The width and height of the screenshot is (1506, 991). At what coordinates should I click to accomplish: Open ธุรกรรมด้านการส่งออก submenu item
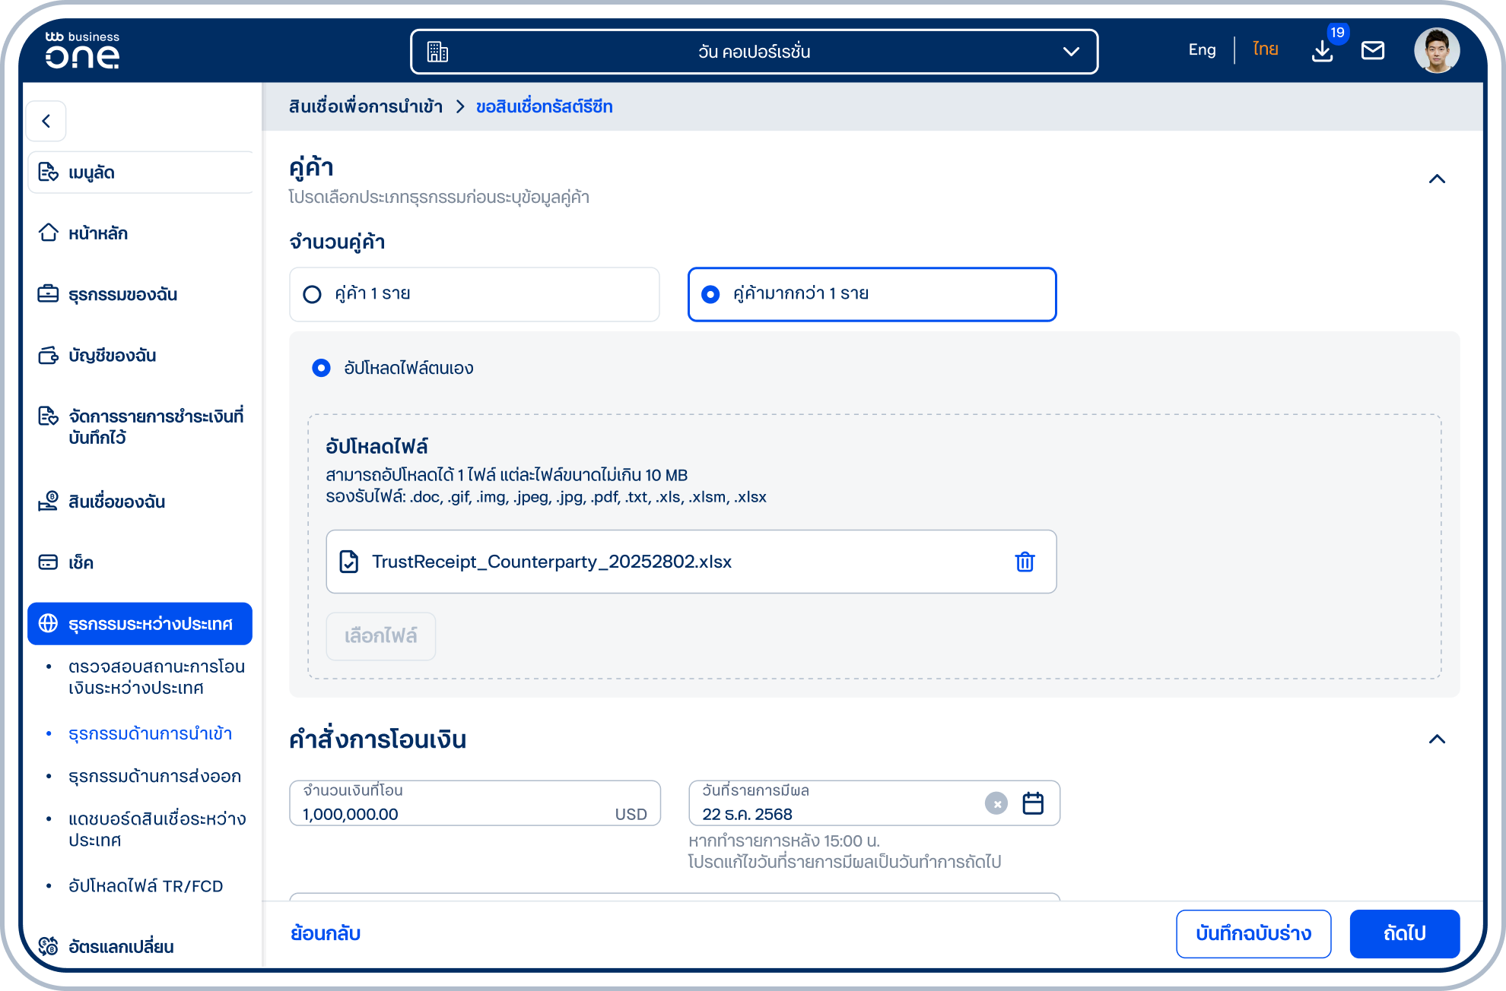pos(154,776)
